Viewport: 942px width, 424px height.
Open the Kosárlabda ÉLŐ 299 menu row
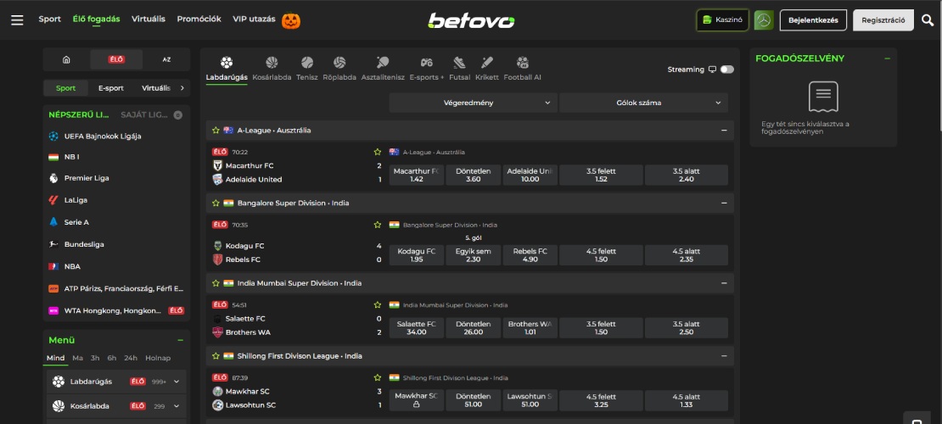coord(116,406)
